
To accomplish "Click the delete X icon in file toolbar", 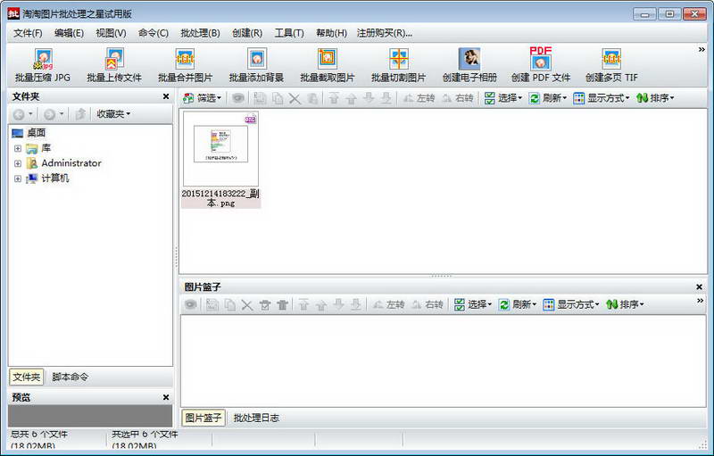I will [295, 98].
